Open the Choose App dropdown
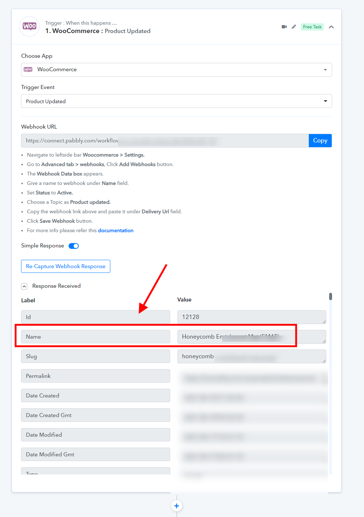Screen dimensions: 364x517 tap(176, 70)
